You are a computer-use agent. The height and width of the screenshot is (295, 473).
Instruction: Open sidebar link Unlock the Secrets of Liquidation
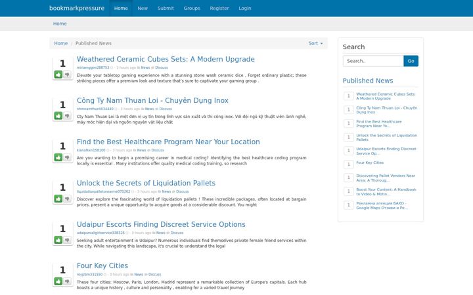pos(387,138)
